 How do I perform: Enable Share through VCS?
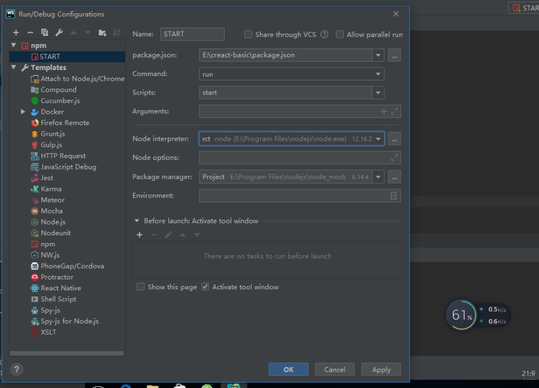[x=247, y=34]
